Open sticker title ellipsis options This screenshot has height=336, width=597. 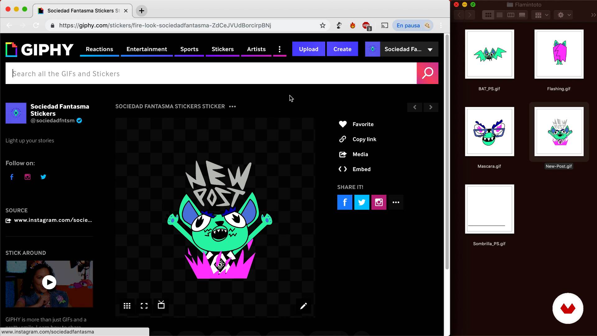click(233, 106)
